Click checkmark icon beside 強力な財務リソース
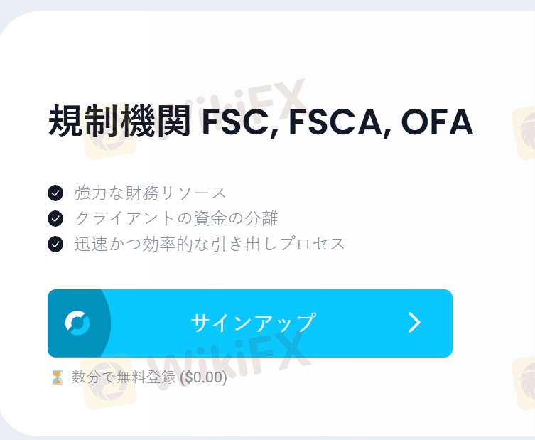The width and height of the screenshot is (535, 440). point(55,193)
